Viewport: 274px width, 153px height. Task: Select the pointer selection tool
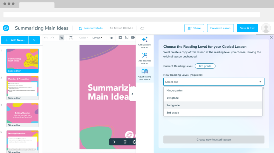point(61,38)
